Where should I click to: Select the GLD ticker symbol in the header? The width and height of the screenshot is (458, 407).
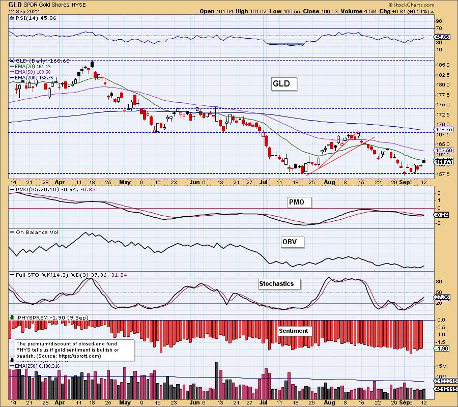pyautogui.click(x=14, y=5)
